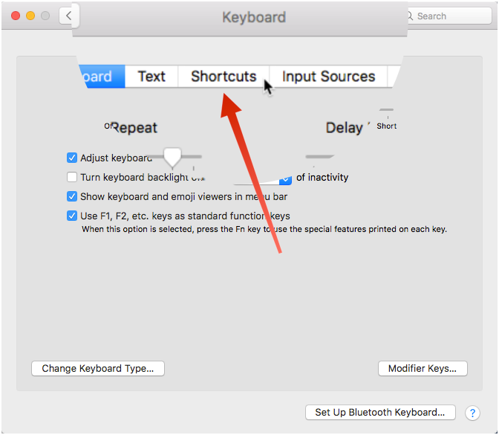Click the grey zoom window button
Viewport: 499px width, 435px height.
click(45, 16)
